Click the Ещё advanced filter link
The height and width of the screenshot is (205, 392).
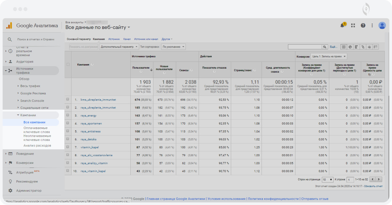coord(334,47)
